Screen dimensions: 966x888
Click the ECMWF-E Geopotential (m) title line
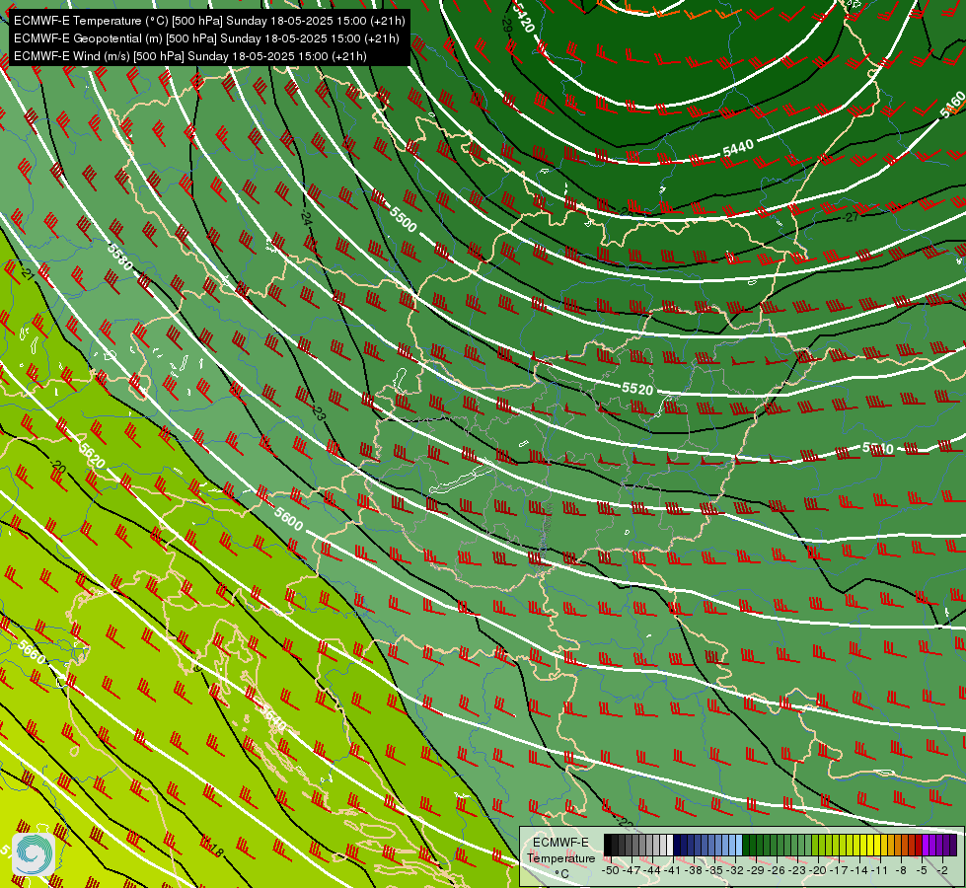[206, 38]
